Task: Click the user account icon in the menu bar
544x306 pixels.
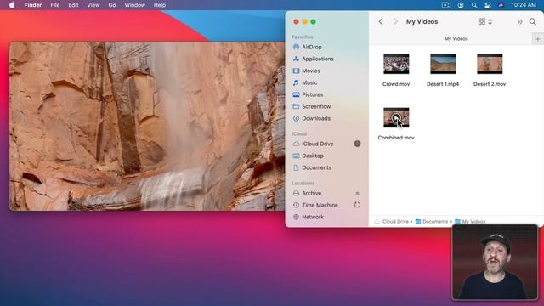Action: tap(461, 5)
